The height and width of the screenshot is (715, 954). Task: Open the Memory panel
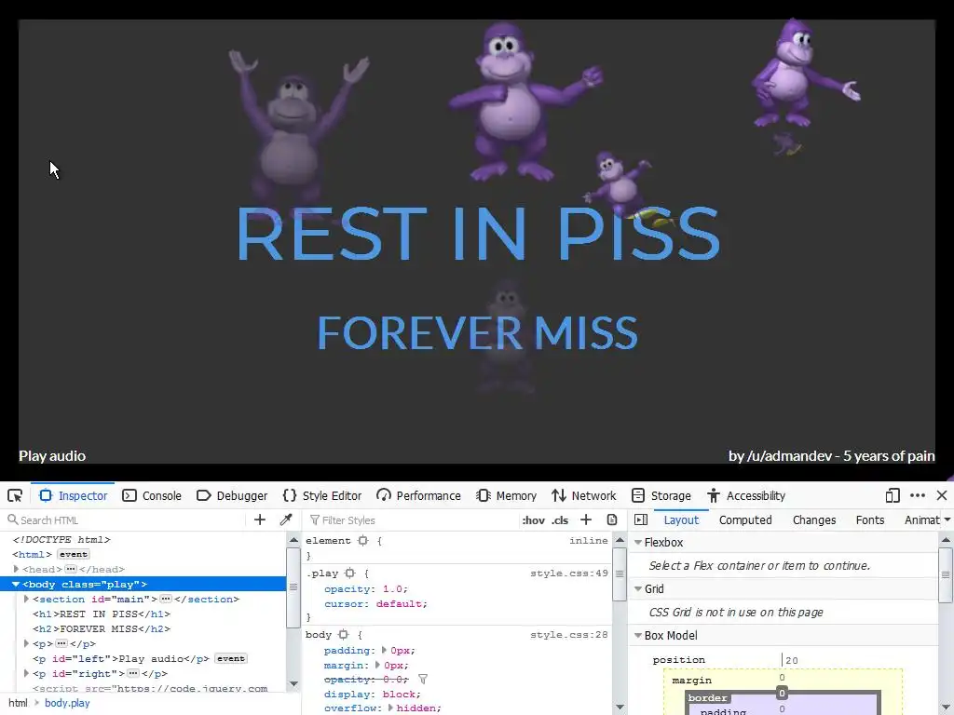click(x=506, y=495)
